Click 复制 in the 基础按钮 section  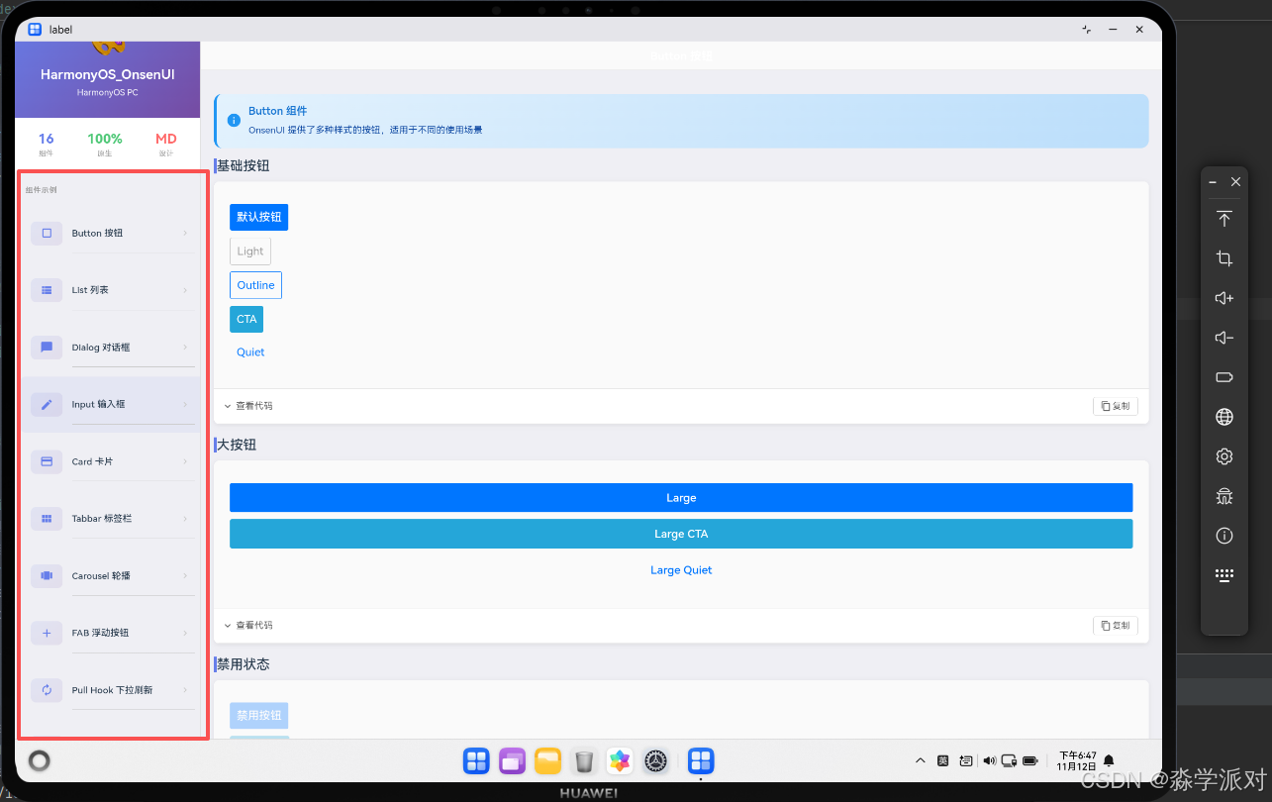coord(1116,406)
